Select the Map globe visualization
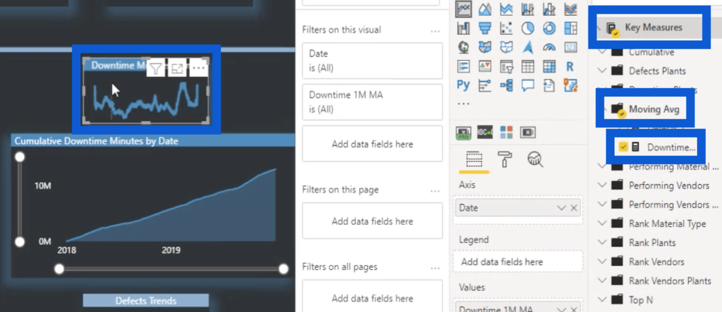 464,47
